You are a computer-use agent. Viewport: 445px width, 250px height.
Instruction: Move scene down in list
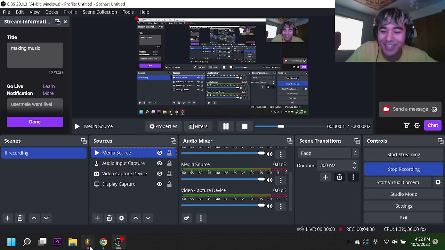click(x=46, y=218)
